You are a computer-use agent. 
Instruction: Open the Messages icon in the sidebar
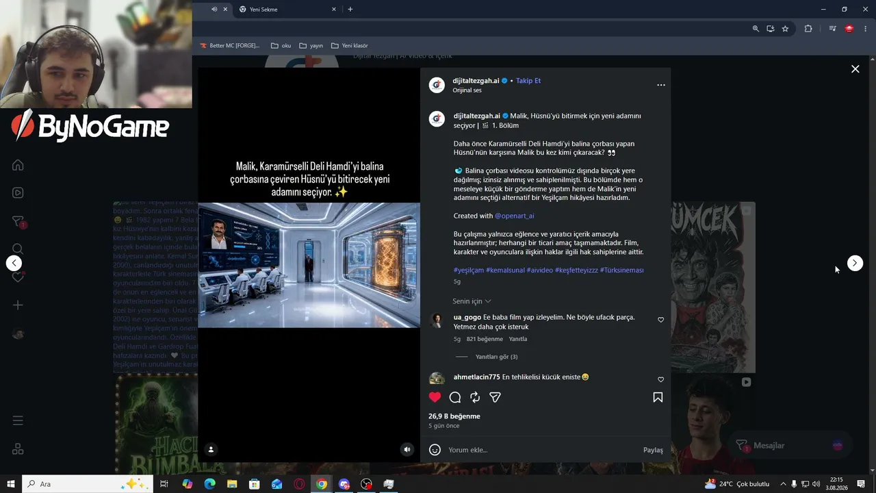coord(18,222)
